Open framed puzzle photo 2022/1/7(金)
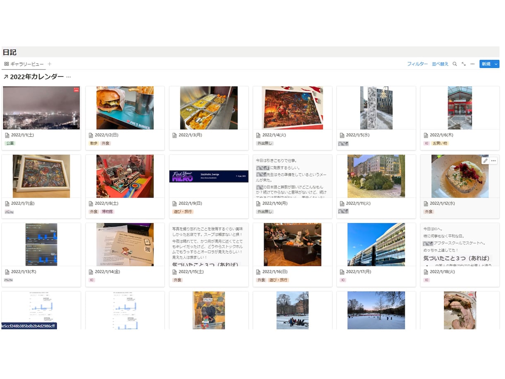The width and height of the screenshot is (505, 379). [41, 176]
